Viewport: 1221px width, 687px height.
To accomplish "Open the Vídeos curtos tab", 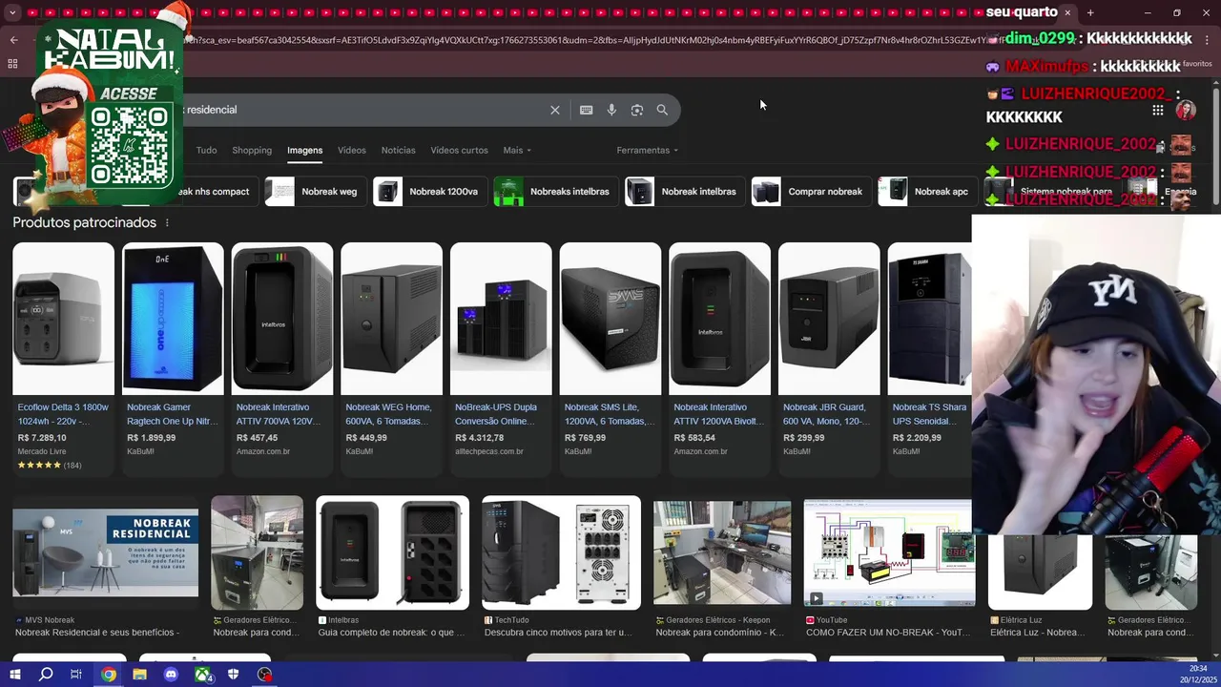I will [459, 150].
